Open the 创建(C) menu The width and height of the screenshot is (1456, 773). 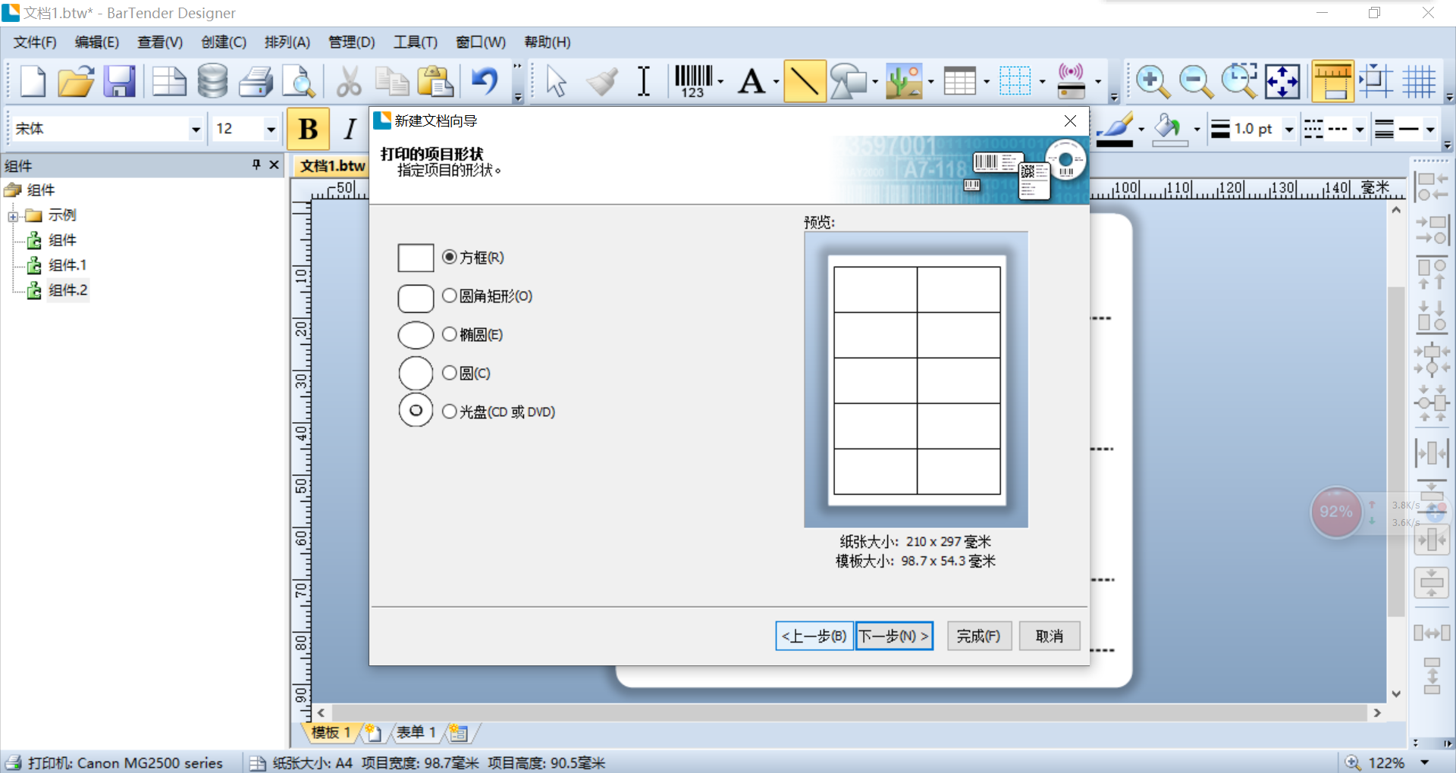click(x=224, y=42)
